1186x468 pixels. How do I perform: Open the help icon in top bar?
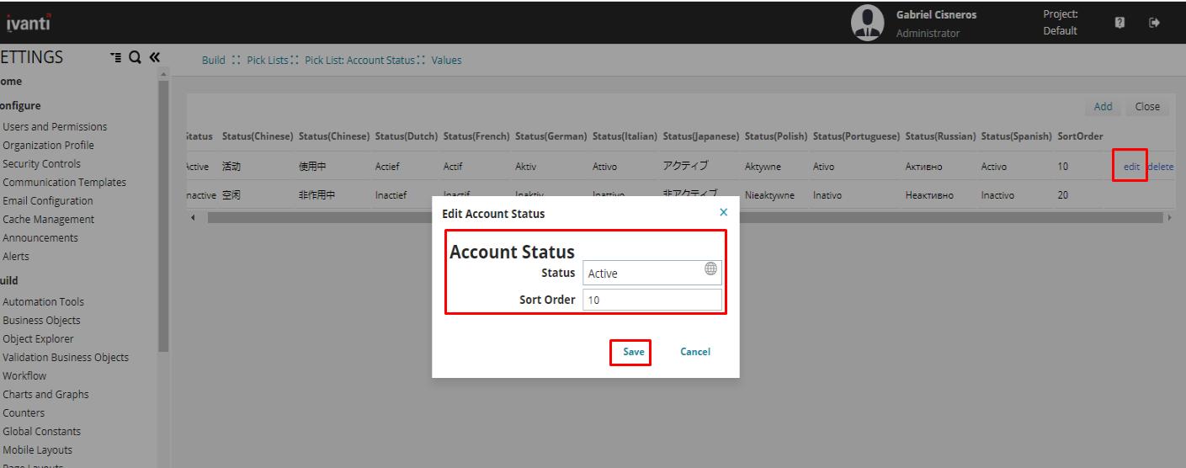(x=1120, y=23)
